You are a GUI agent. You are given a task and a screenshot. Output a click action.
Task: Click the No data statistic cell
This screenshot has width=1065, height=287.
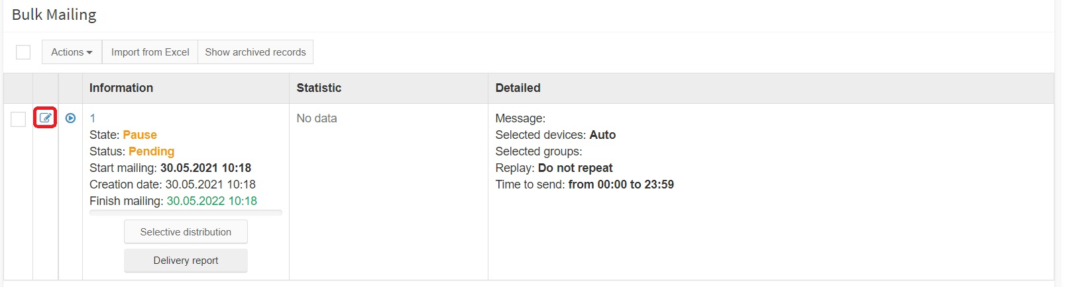pos(317,118)
